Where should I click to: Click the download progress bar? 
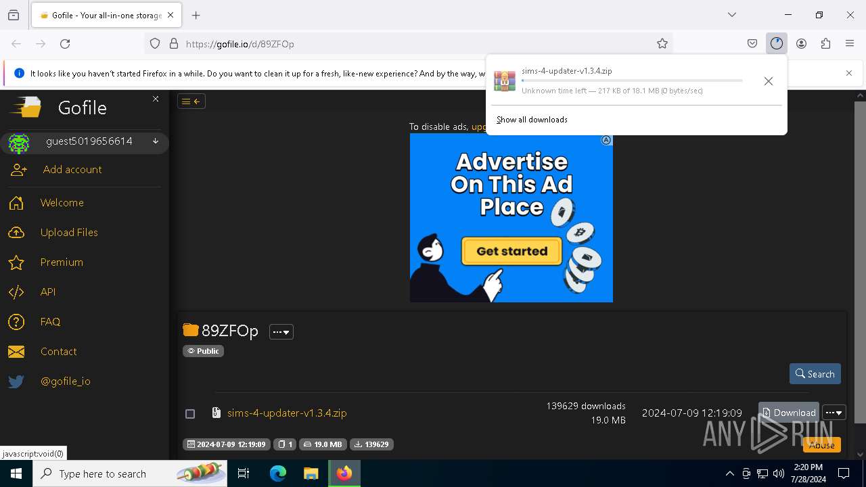pos(632,80)
